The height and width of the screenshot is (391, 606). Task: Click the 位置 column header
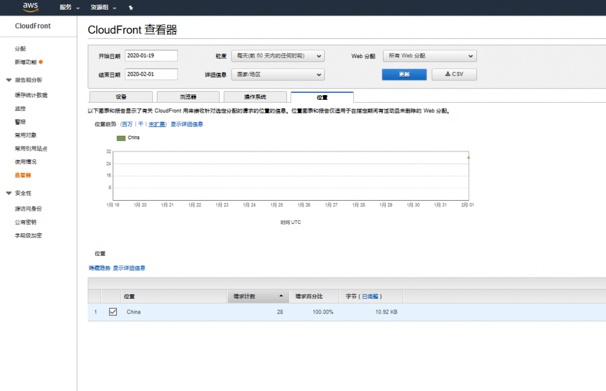[x=174, y=296]
